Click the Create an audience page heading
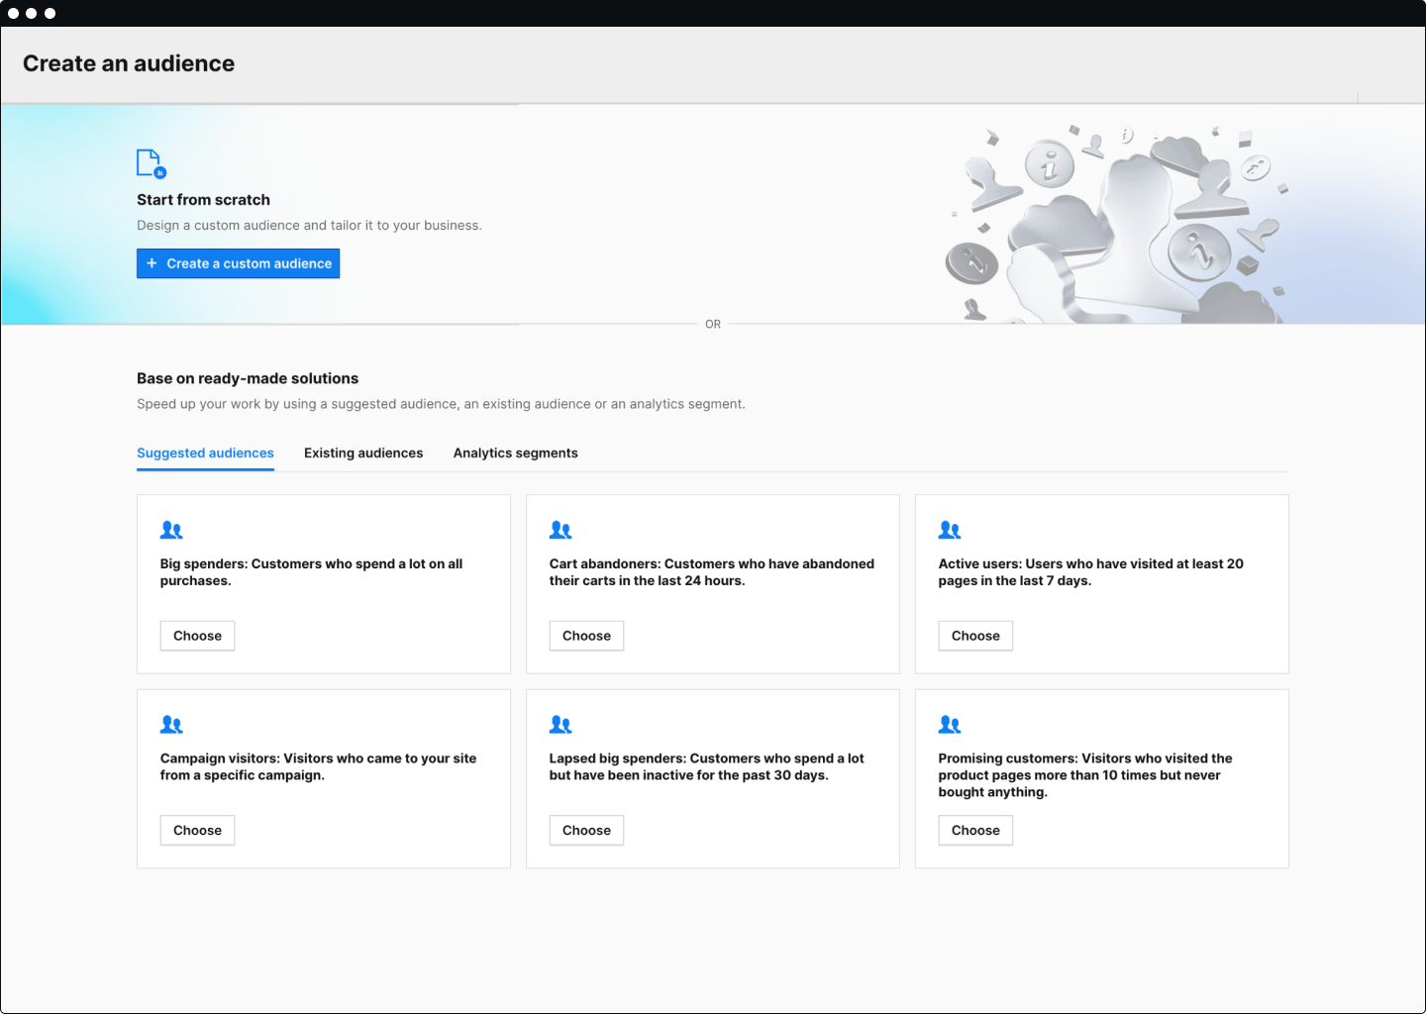Image resolution: width=1426 pixels, height=1014 pixels. 129,63
